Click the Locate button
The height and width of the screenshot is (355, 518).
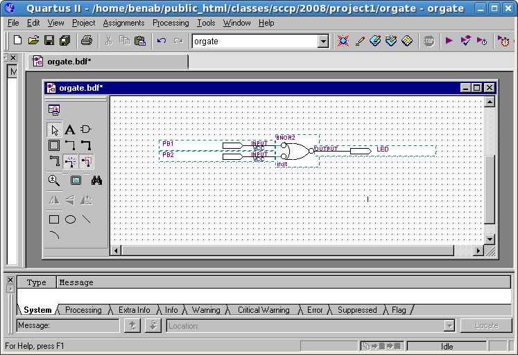click(x=486, y=326)
